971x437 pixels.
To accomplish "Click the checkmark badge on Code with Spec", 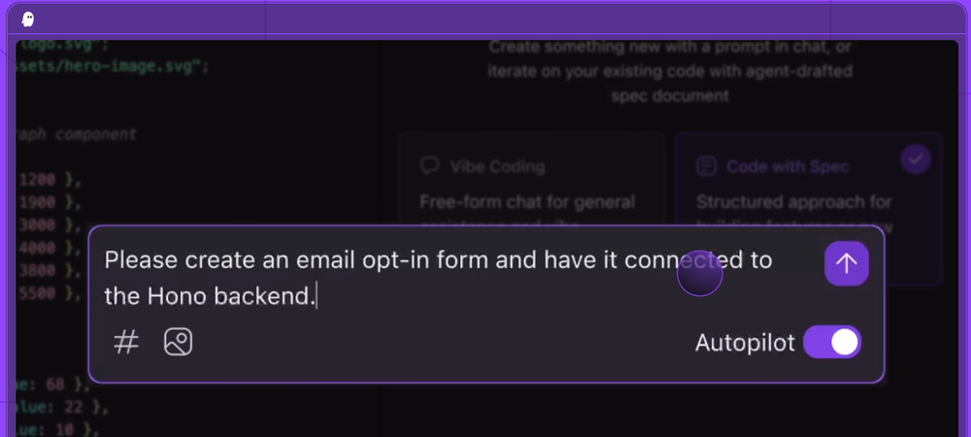I will pyautogui.click(x=915, y=159).
